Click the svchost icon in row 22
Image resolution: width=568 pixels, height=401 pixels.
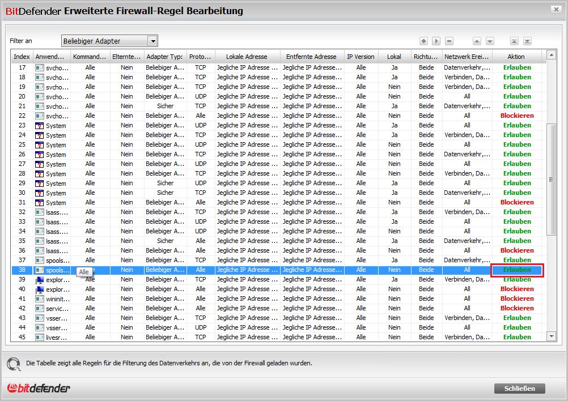pos(40,116)
